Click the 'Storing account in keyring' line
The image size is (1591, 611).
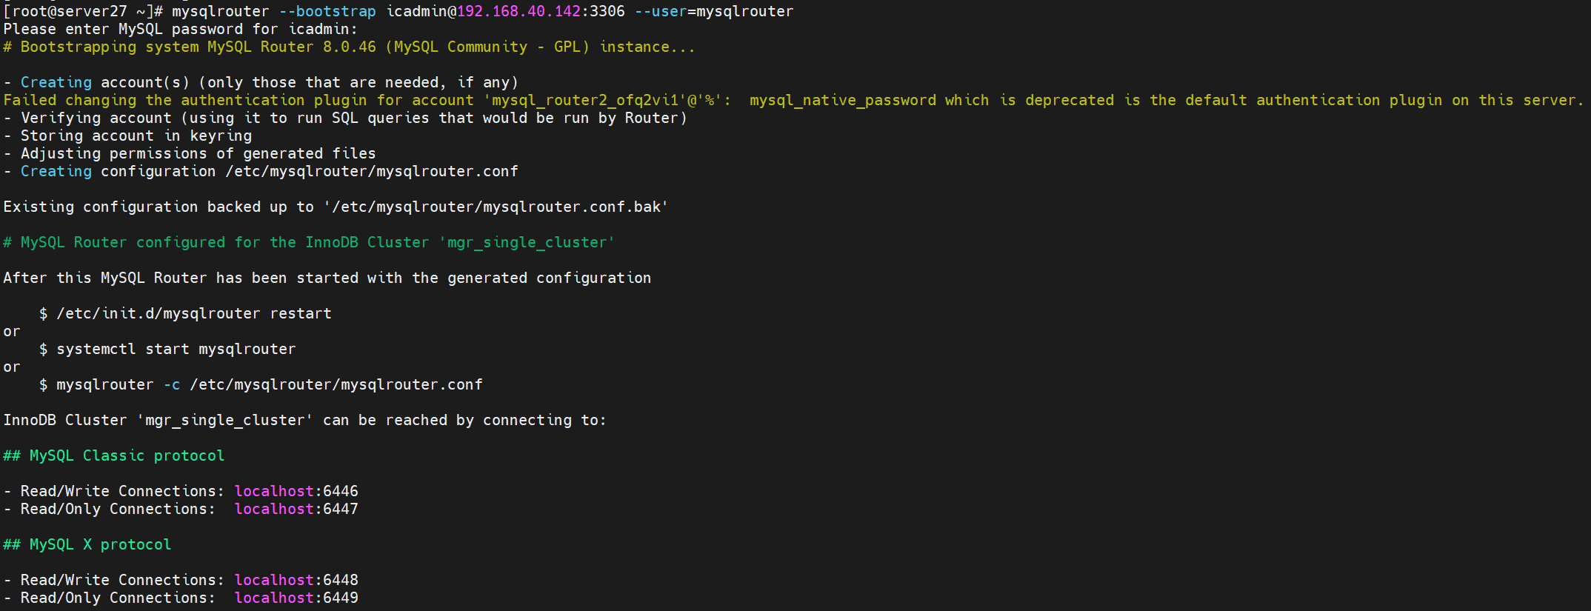127,136
